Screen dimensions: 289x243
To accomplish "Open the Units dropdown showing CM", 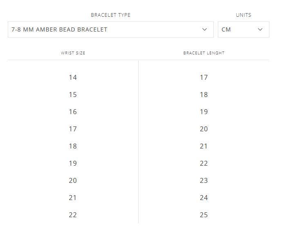I will click(x=244, y=29).
